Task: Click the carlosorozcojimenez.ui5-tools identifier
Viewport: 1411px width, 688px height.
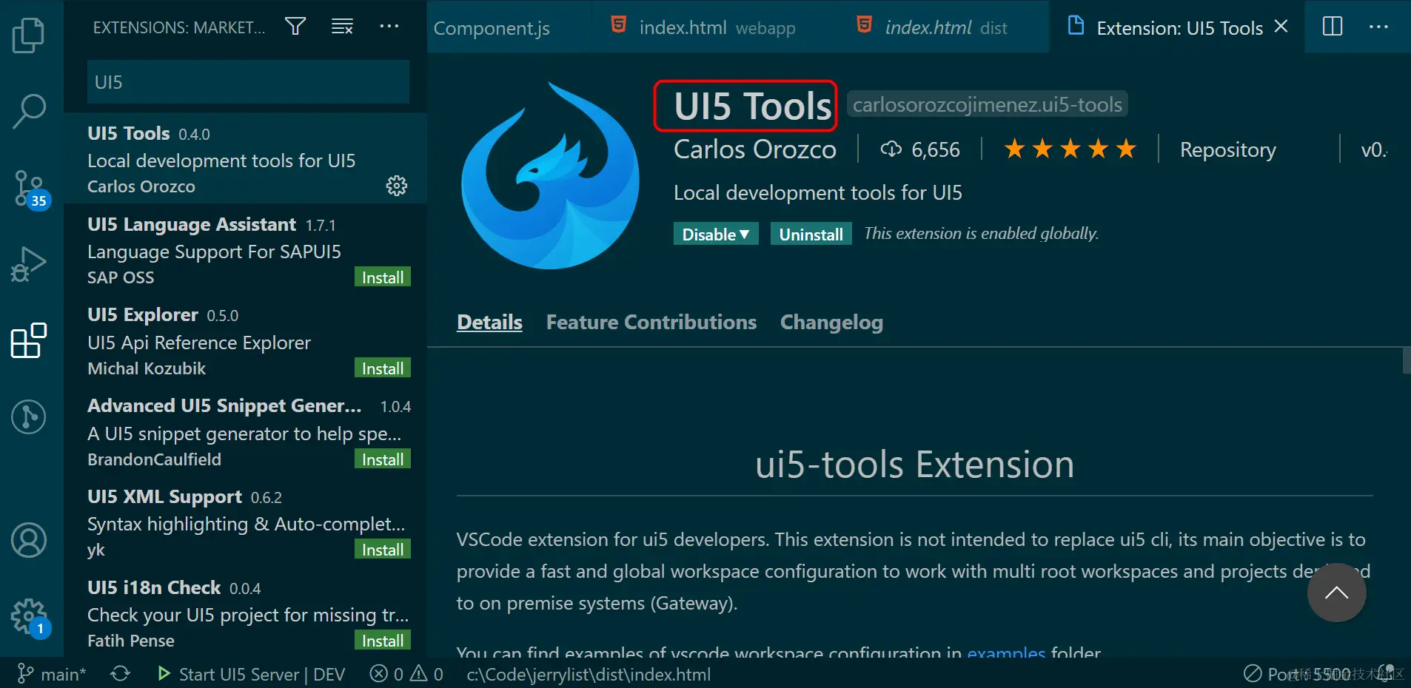Action: (987, 104)
